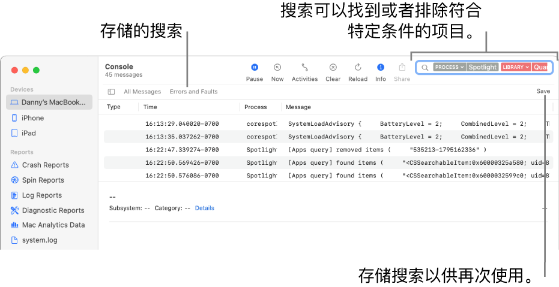
Task: Click the red close window button
Action: point(14,70)
